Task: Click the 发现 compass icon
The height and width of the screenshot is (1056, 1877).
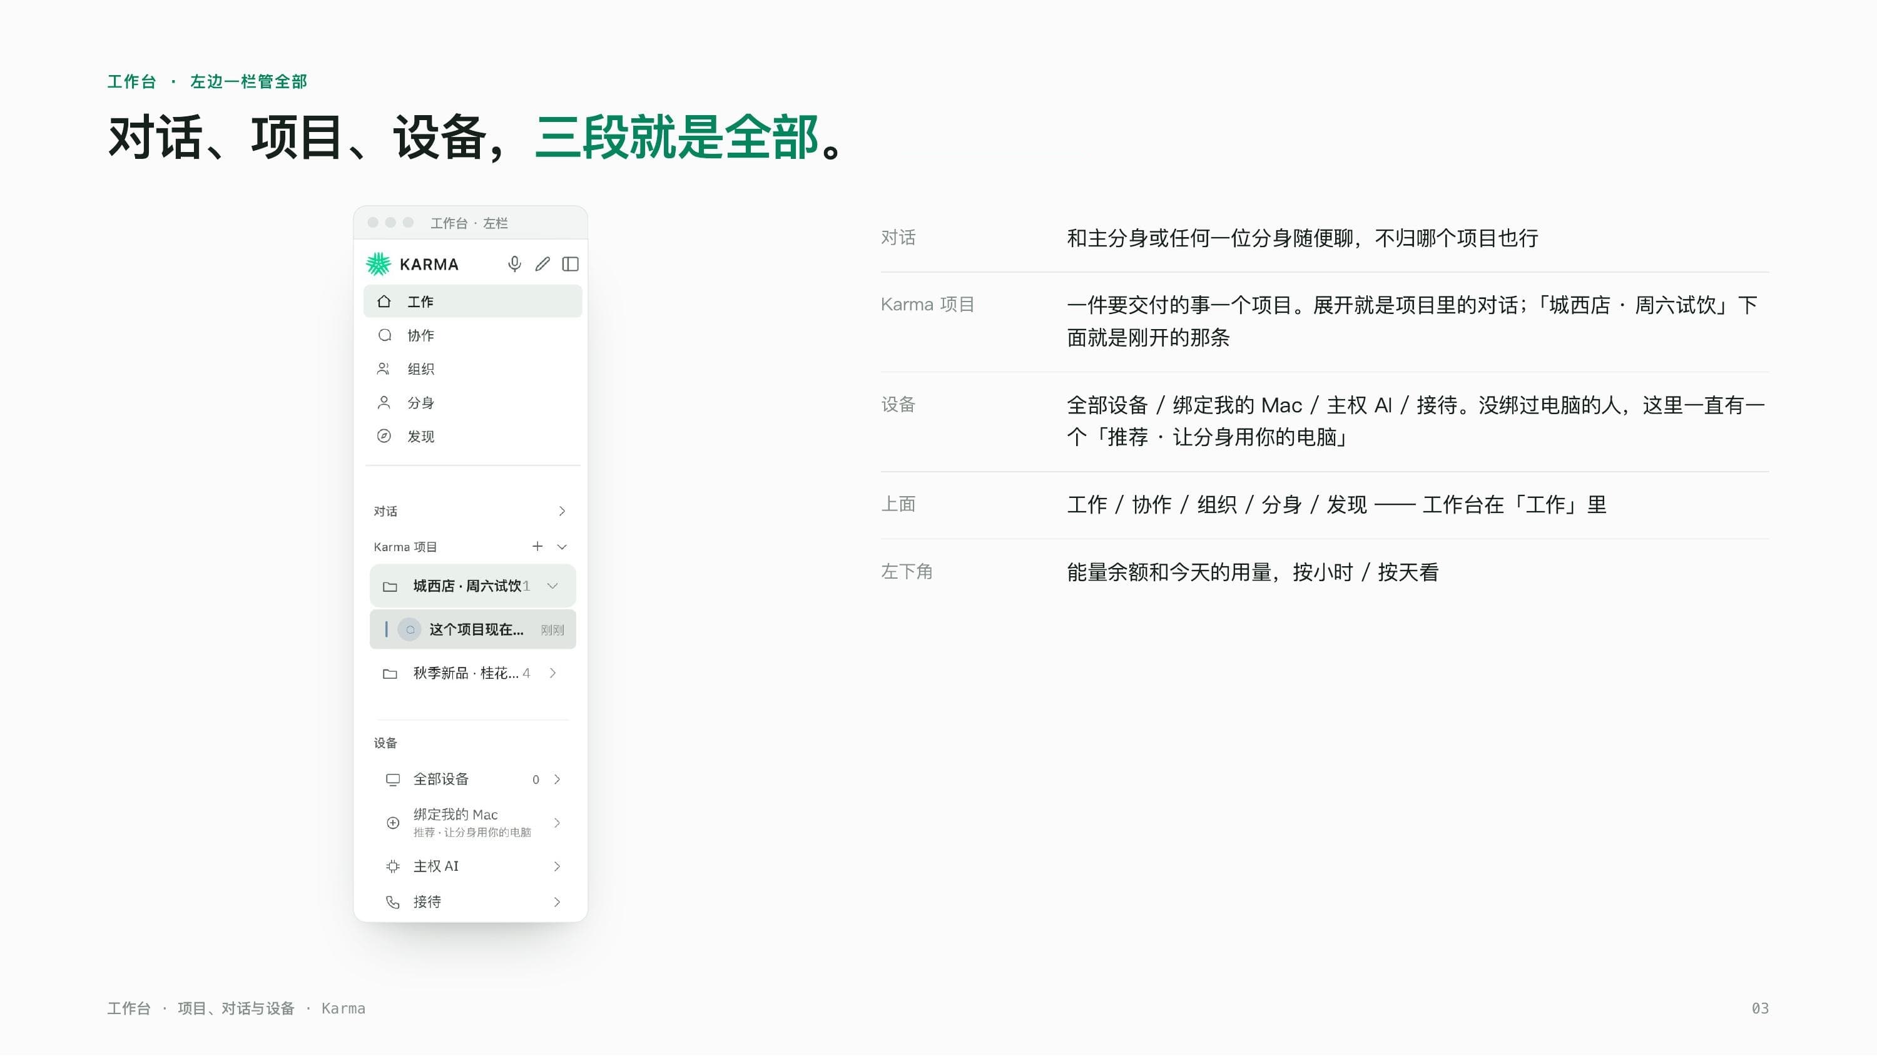Action: coord(384,436)
